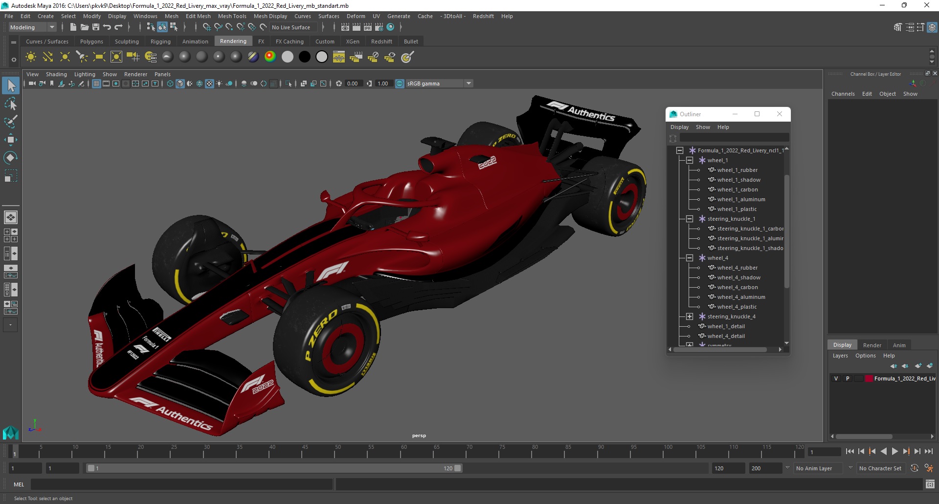Click the redo arrow icon

coord(118,27)
